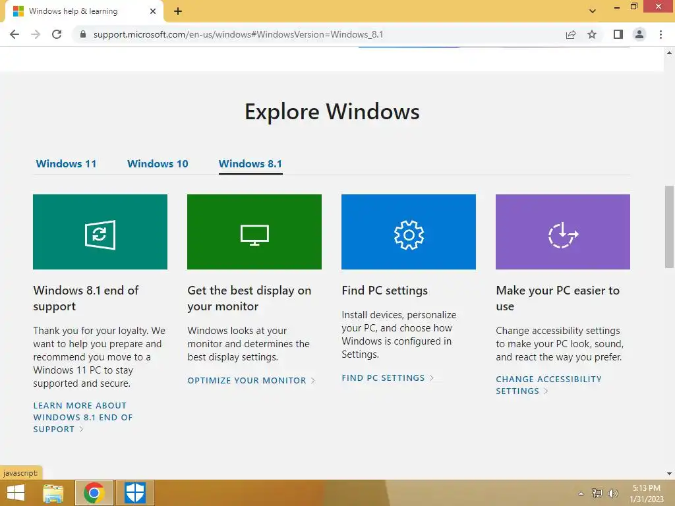Click 'Get the best display on your monitor' heading
675x506 pixels.
pyautogui.click(x=249, y=298)
